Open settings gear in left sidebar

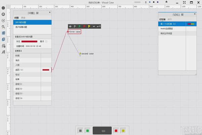pyautogui.click(x=3, y=8)
